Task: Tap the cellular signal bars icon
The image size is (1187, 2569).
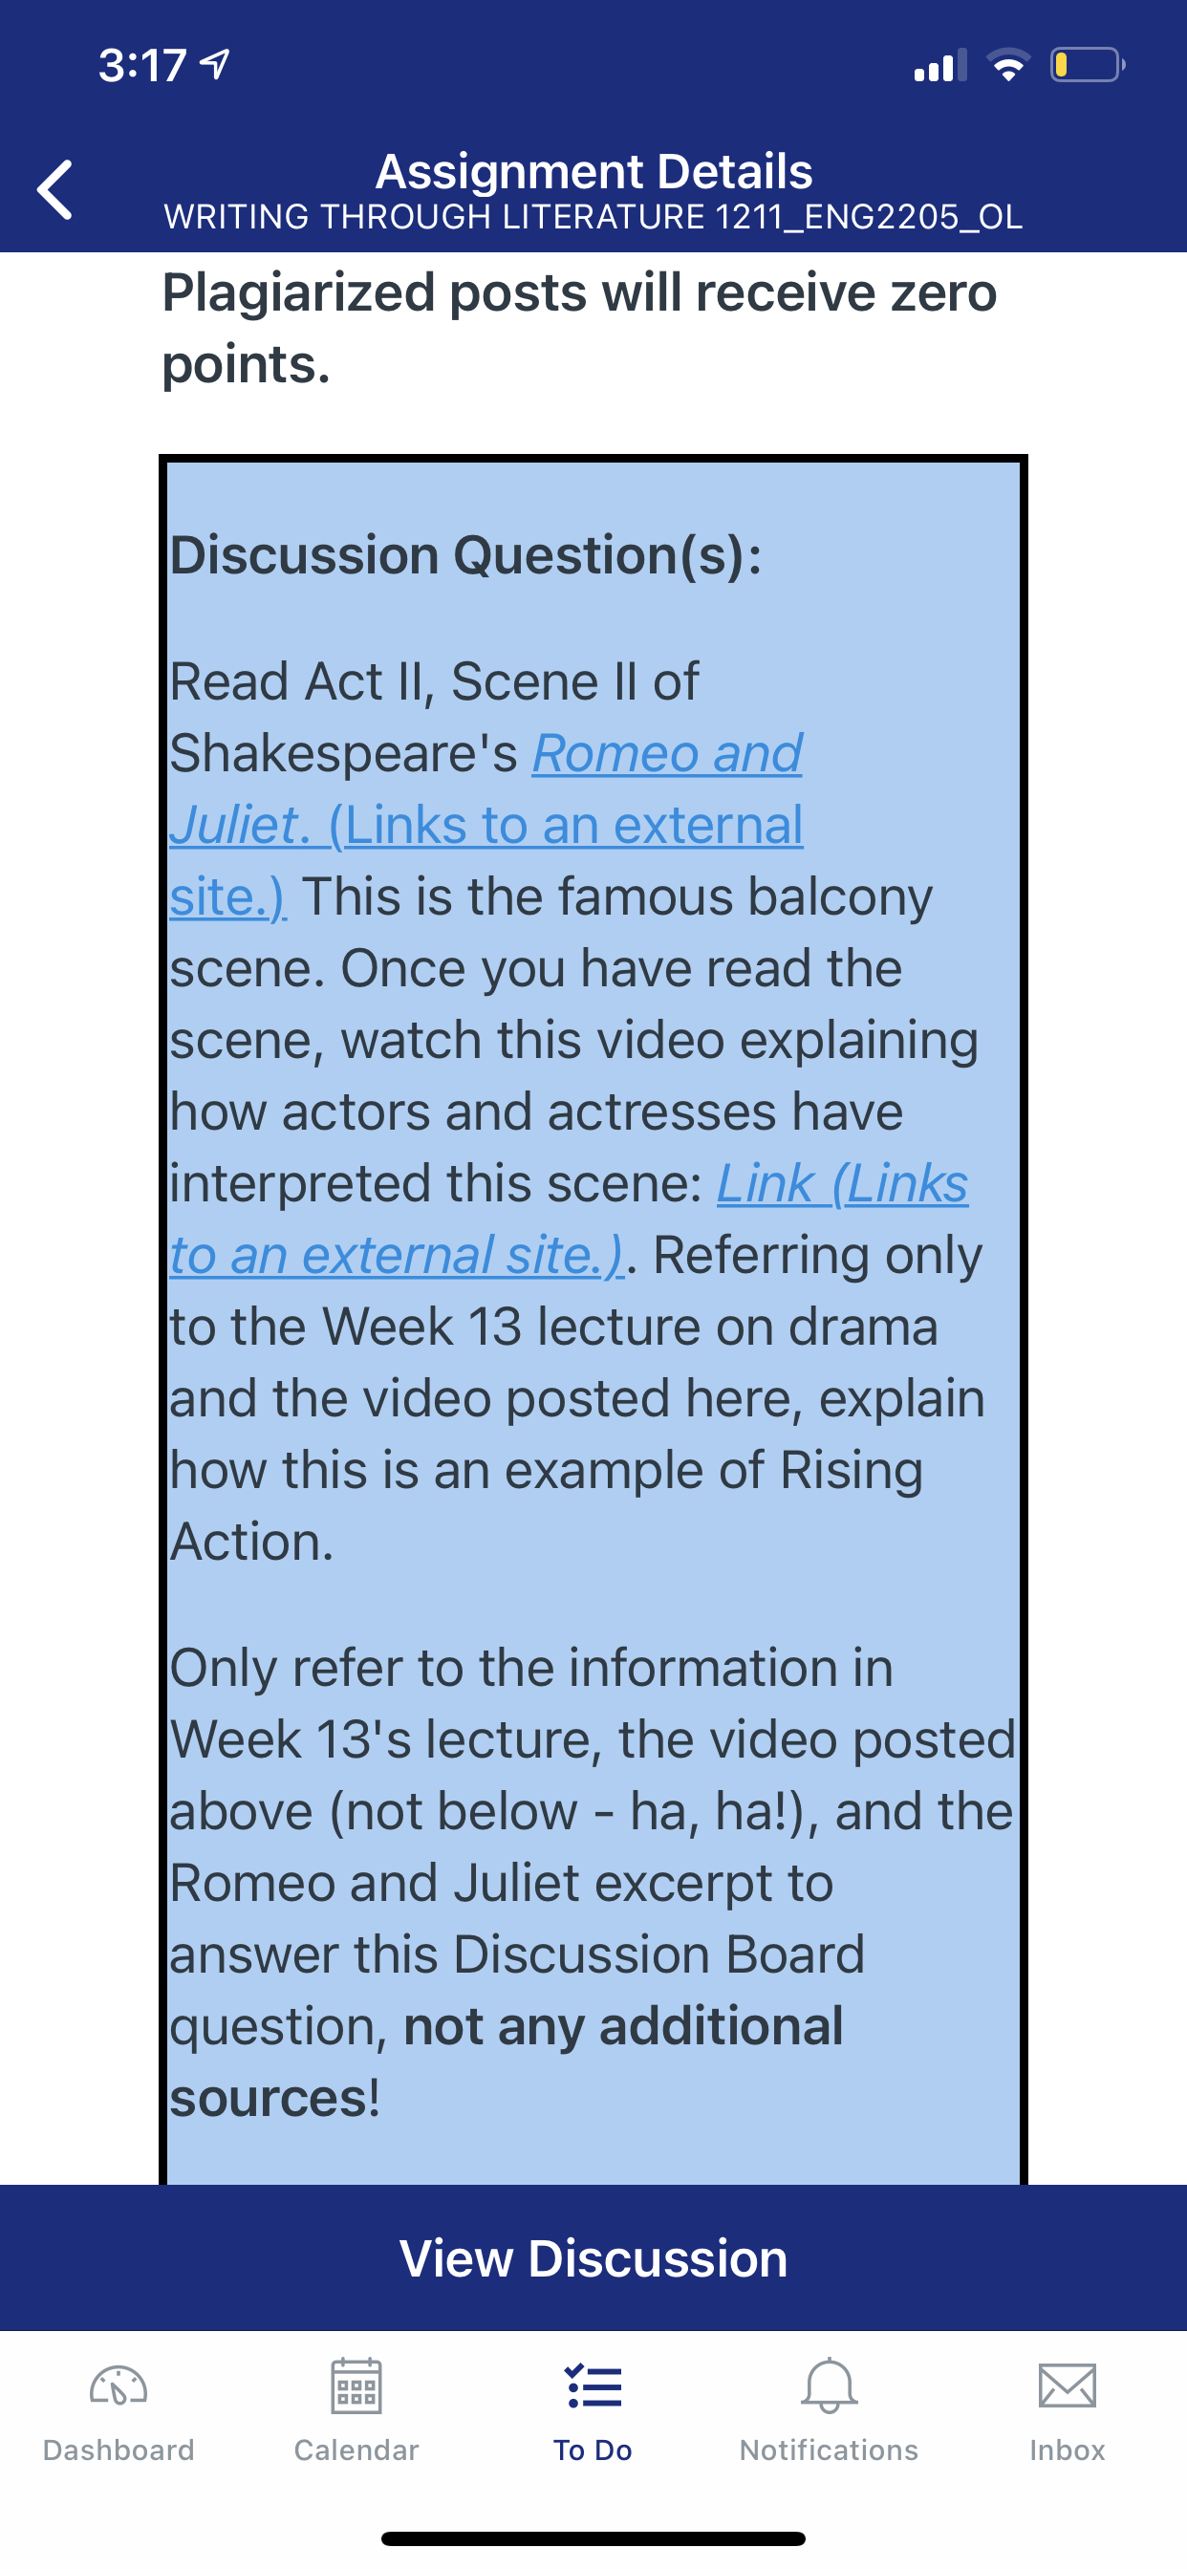Action: click(x=939, y=66)
